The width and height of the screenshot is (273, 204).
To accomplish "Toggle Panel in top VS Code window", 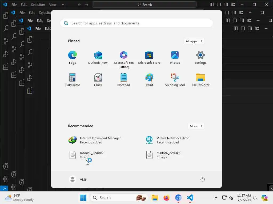I will (x=219, y=5).
